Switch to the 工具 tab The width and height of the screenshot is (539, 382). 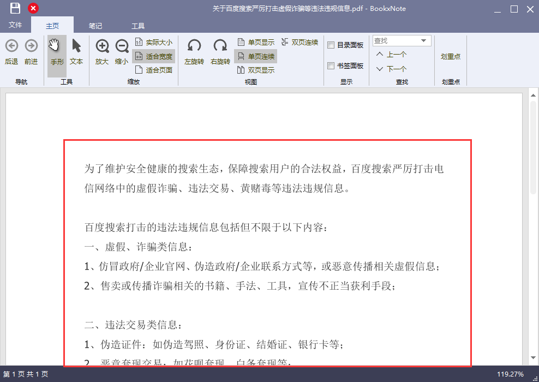click(x=138, y=26)
